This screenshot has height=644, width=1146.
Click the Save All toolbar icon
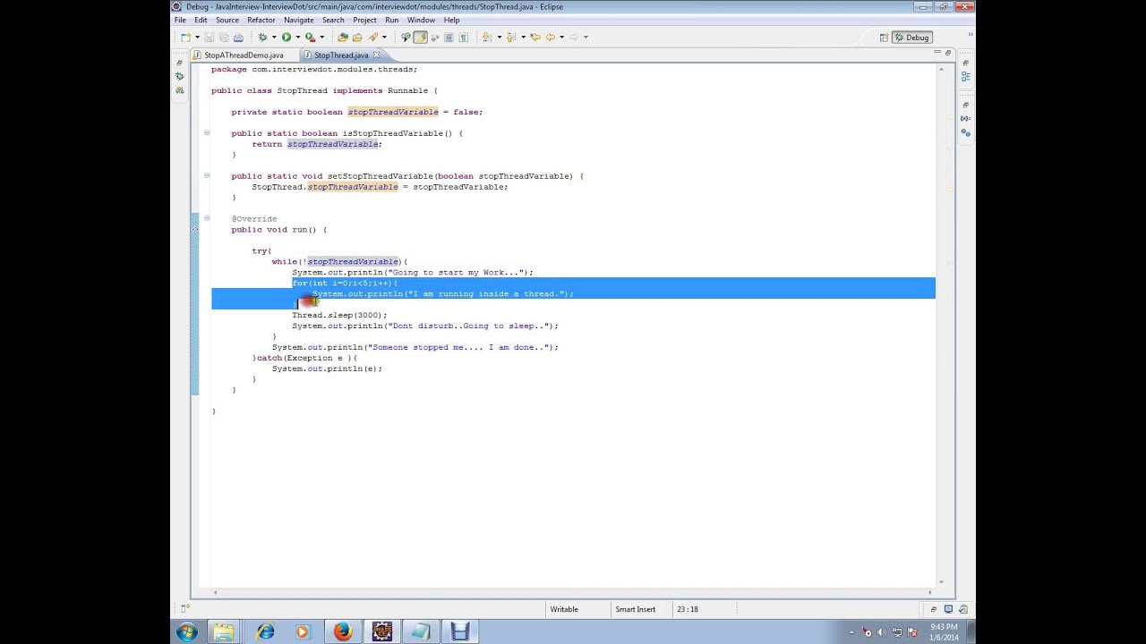tap(224, 37)
